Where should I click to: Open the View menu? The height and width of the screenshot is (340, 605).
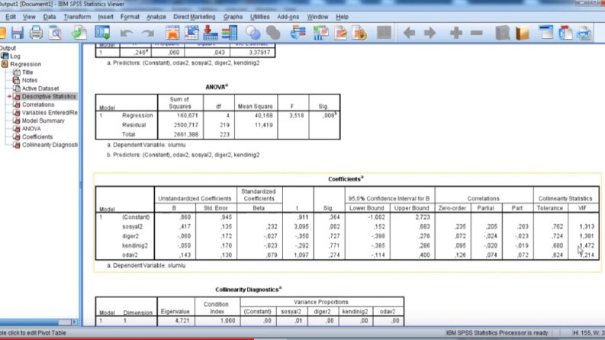coord(29,17)
